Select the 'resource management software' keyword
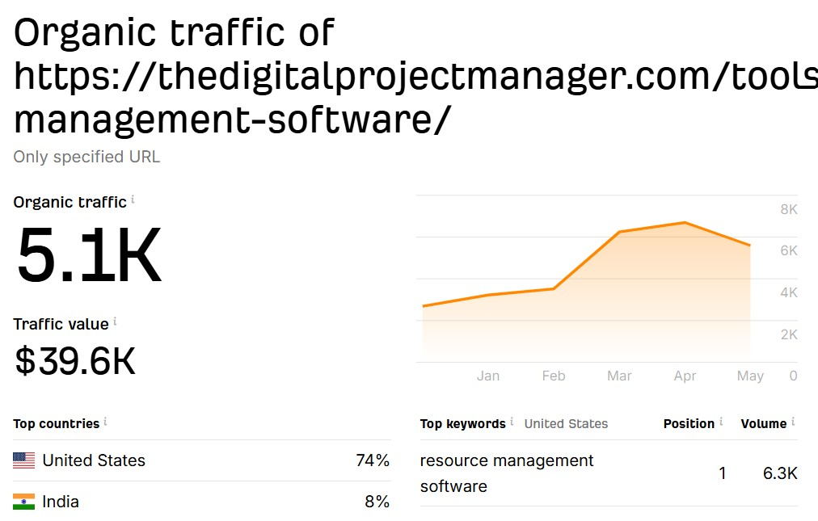818x521 pixels. click(x=506, y=473)
